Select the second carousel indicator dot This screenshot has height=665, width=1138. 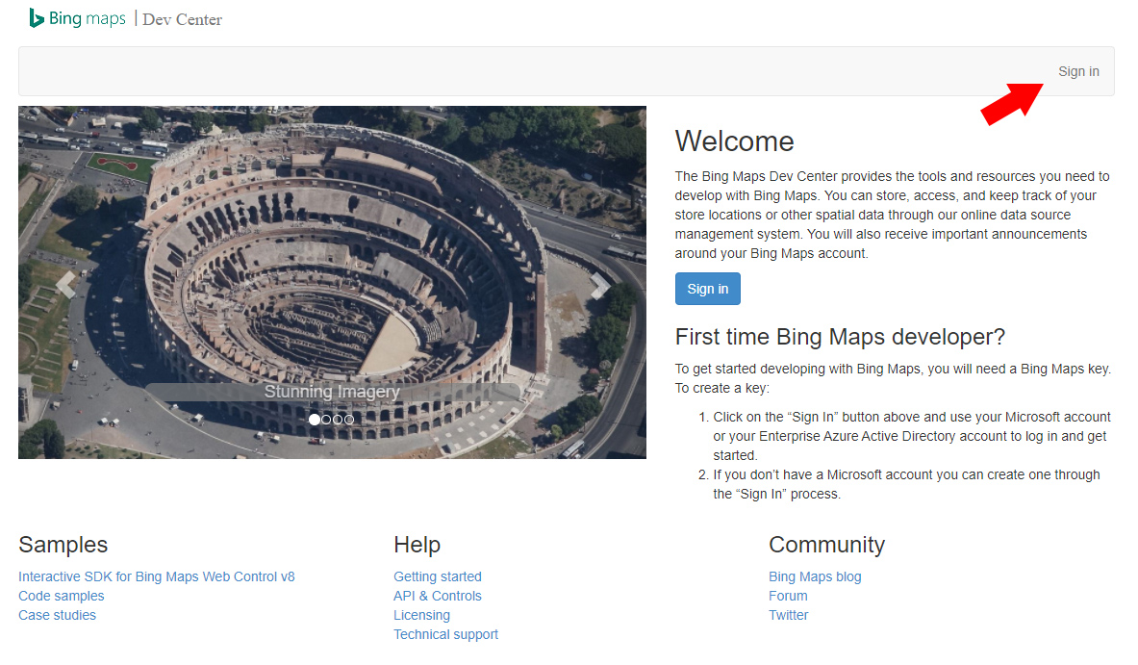pyautogui.click(x=326, y=420)
